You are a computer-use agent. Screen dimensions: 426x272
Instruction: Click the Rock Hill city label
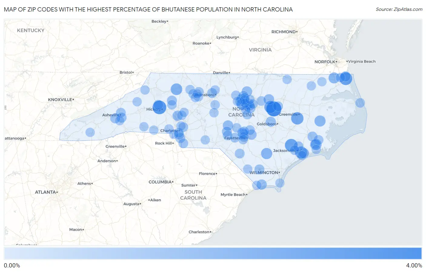[164, 143]
